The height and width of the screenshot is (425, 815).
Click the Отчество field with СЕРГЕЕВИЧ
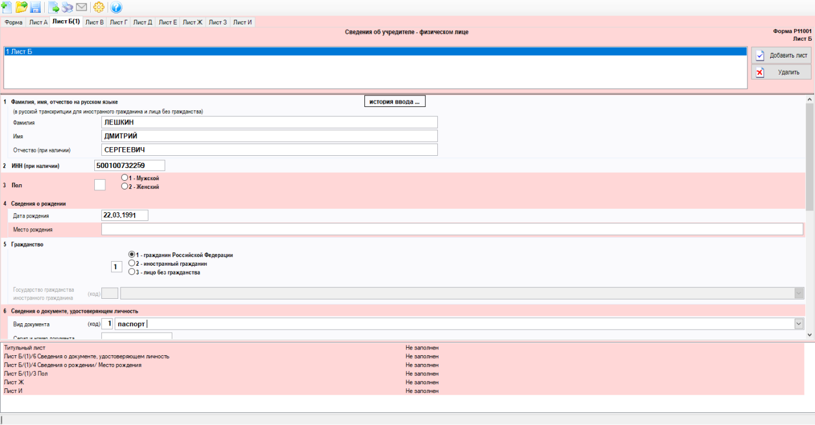tap(270, 150)
